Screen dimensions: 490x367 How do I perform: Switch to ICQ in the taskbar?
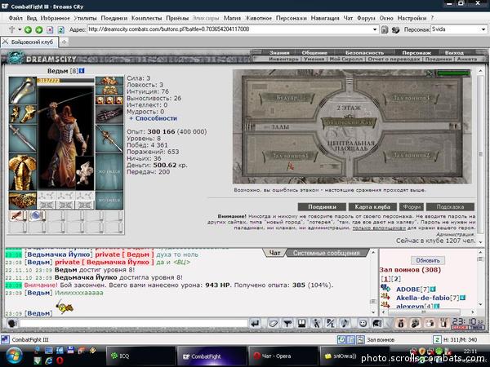140,356
